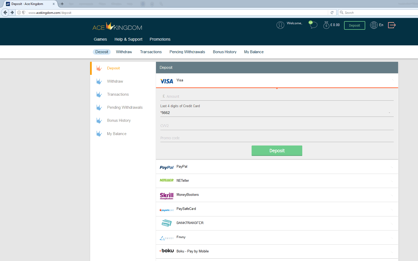Screen dimensions: 418x261
Task: Click the Skrill moneybookers logo
Action: [167, 196]
